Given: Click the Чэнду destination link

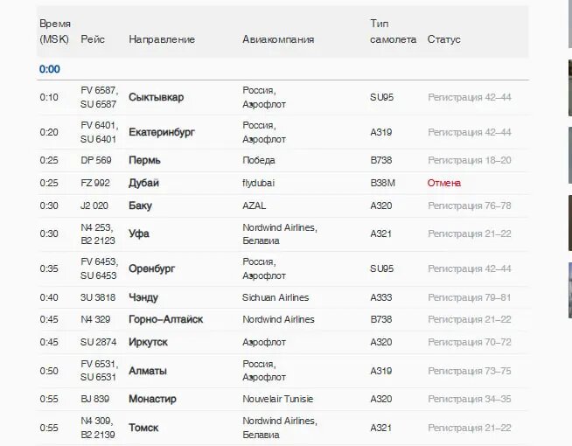Looking at the screenshot, I should [143, 297].
